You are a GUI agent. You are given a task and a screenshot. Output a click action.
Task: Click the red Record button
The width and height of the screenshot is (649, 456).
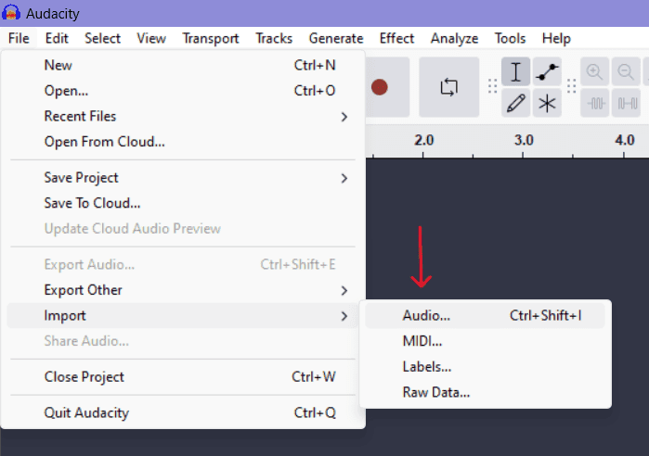(380, 87)
